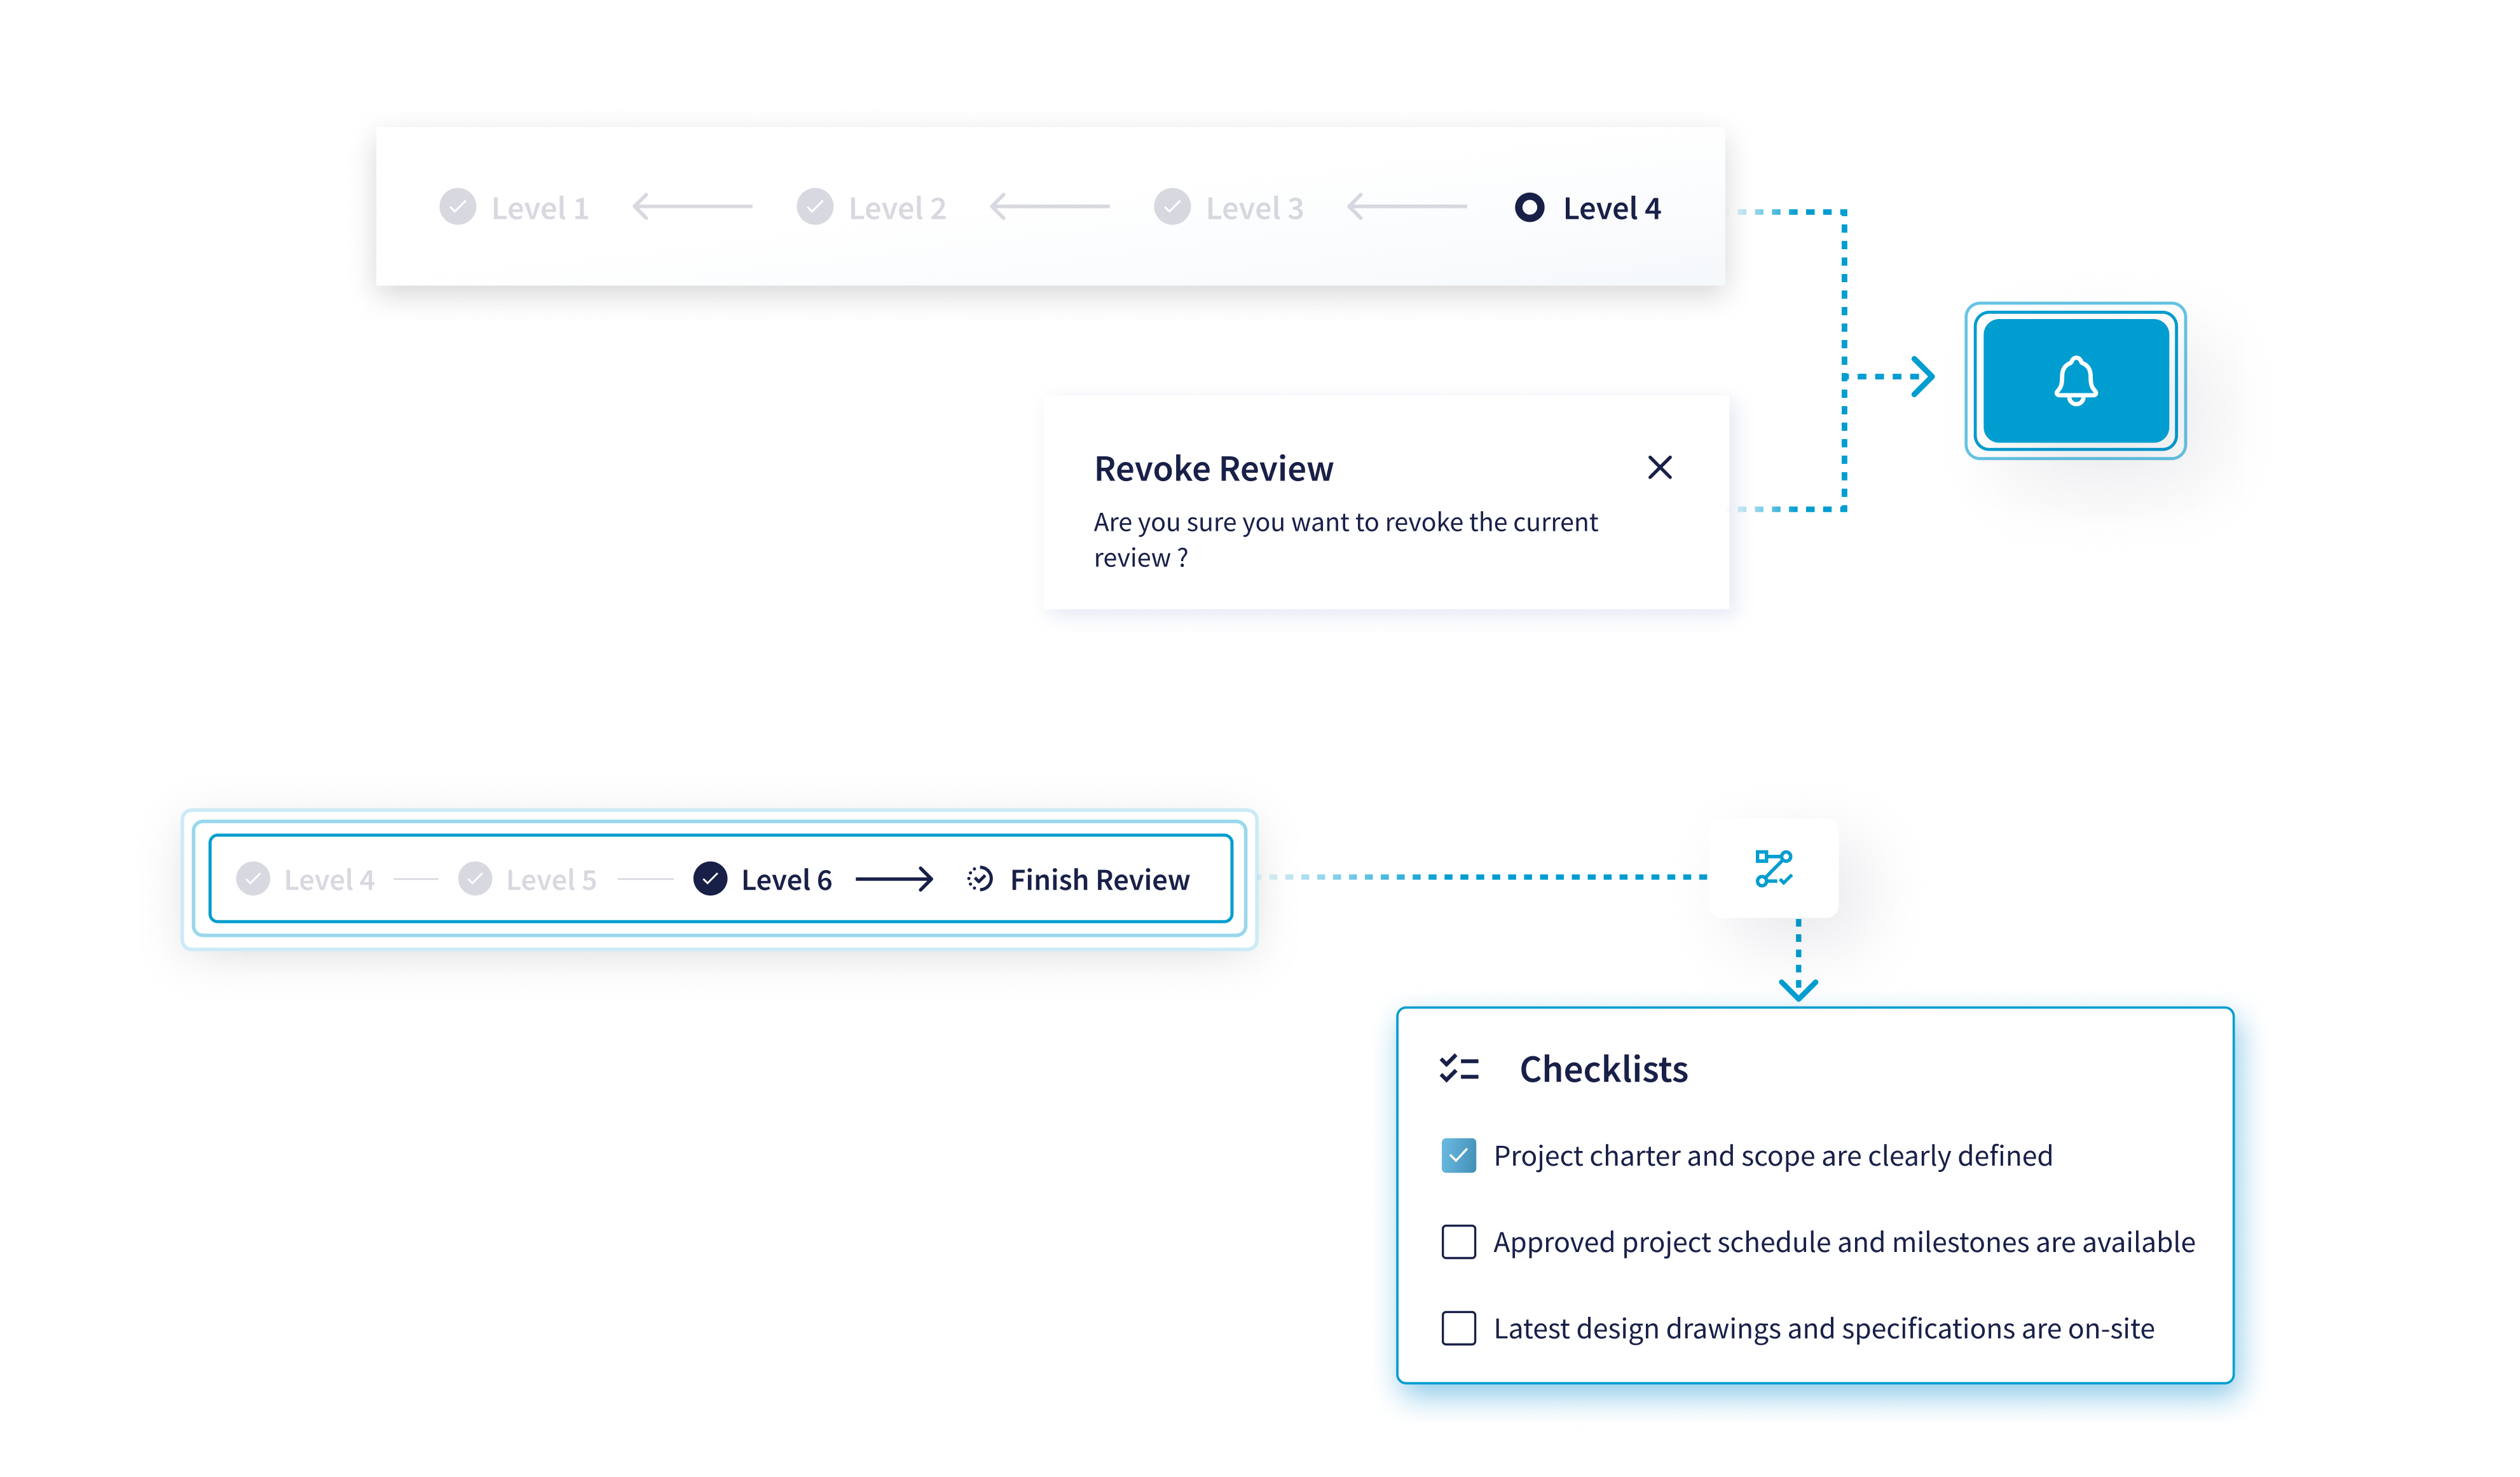
Task: Click the Checklists panel title
Action: pos(1603,1069)
